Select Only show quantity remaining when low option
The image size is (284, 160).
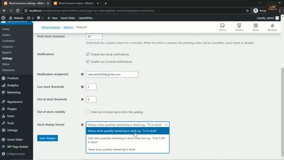click(128, 140)
